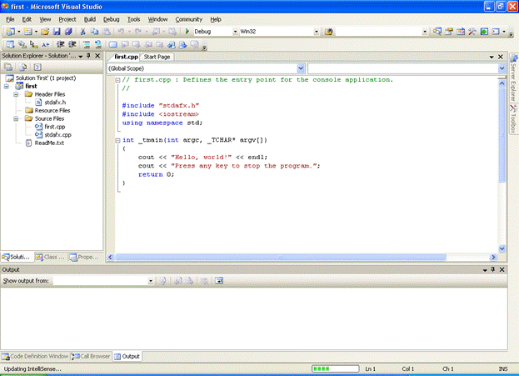
Task: Click the Quick Info icon
Action: click(34, 44)
